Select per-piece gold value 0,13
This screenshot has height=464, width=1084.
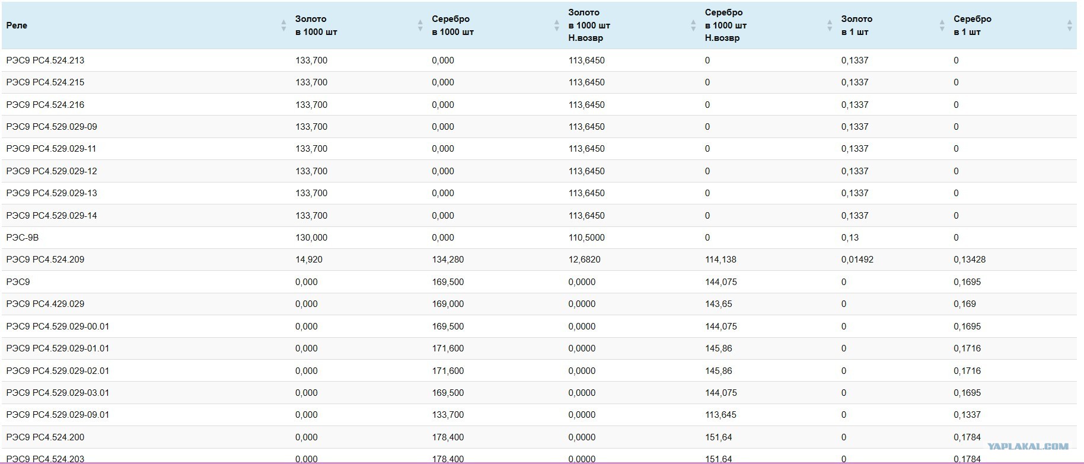pyautogui.click(x=850, y=238)
